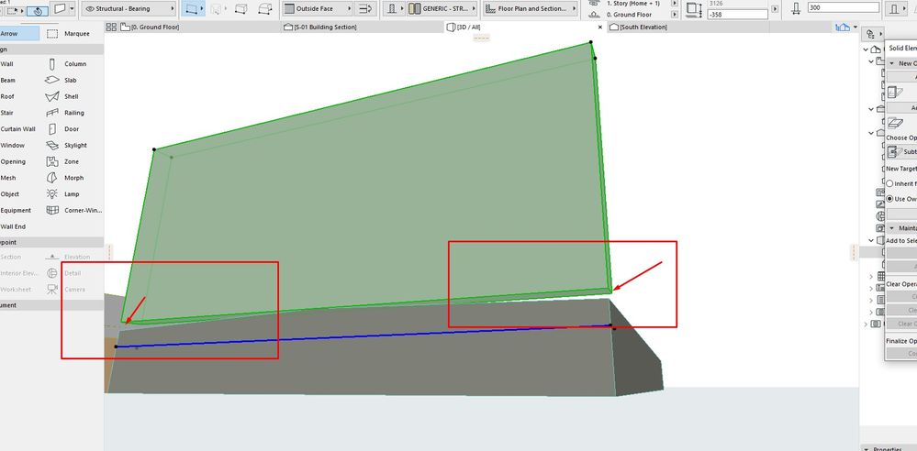The image size is (917, 451).
Task: Click the straight wall geometry icon
Action: pyautogui.click(x=190, y=9)
